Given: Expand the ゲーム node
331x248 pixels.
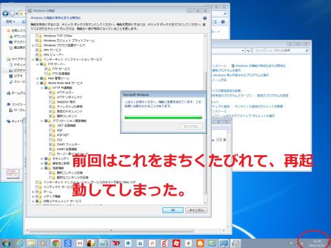Looking at the screenshot, I should (33, 192).
